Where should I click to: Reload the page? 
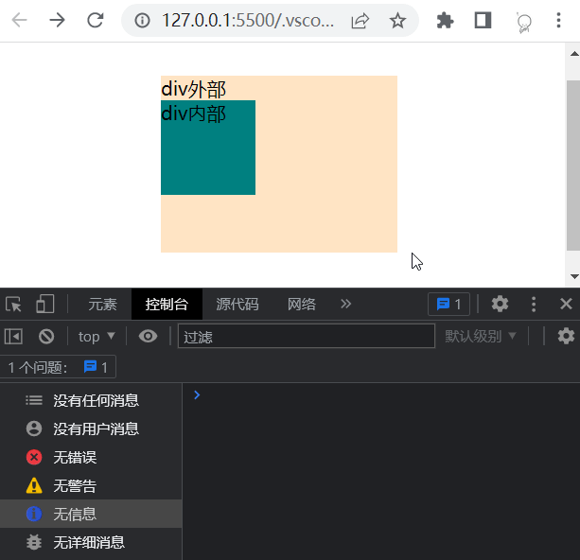coord(95,21)
